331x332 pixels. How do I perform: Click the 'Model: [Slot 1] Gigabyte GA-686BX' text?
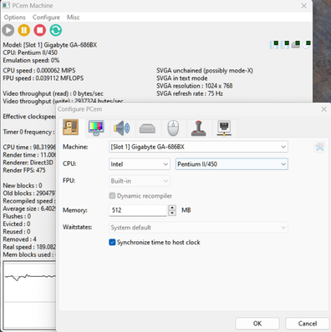point(50,45)
